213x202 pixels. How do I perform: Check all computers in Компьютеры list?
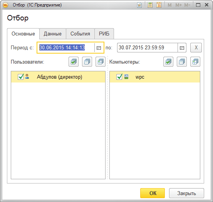(168, 62)
